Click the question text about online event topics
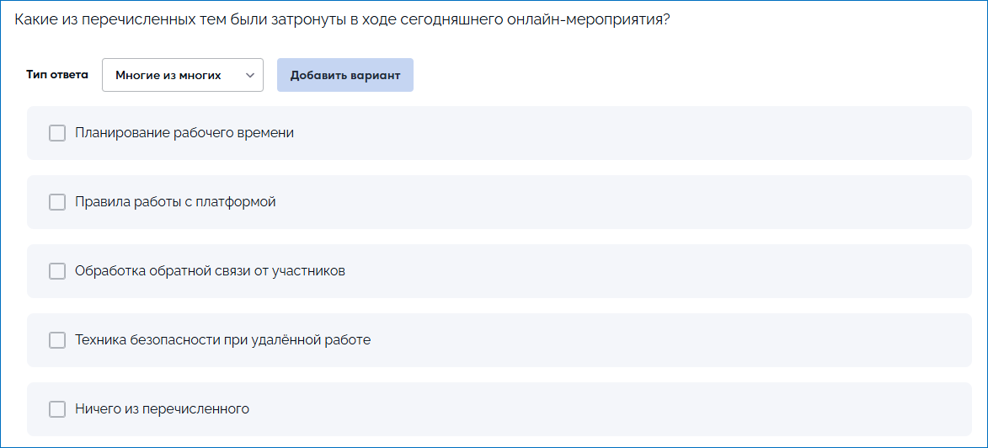The height and width of the screenshot is (448, 988). point(342,20)
